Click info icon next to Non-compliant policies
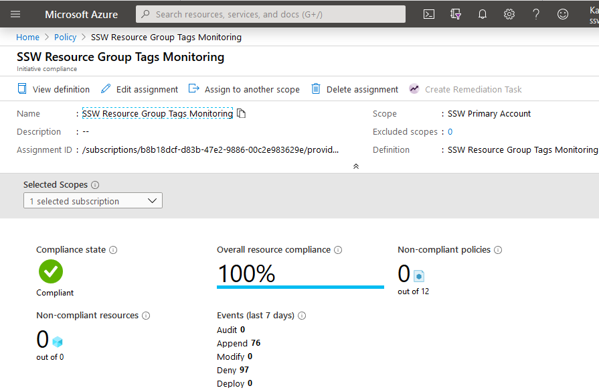 click(498, 250)
